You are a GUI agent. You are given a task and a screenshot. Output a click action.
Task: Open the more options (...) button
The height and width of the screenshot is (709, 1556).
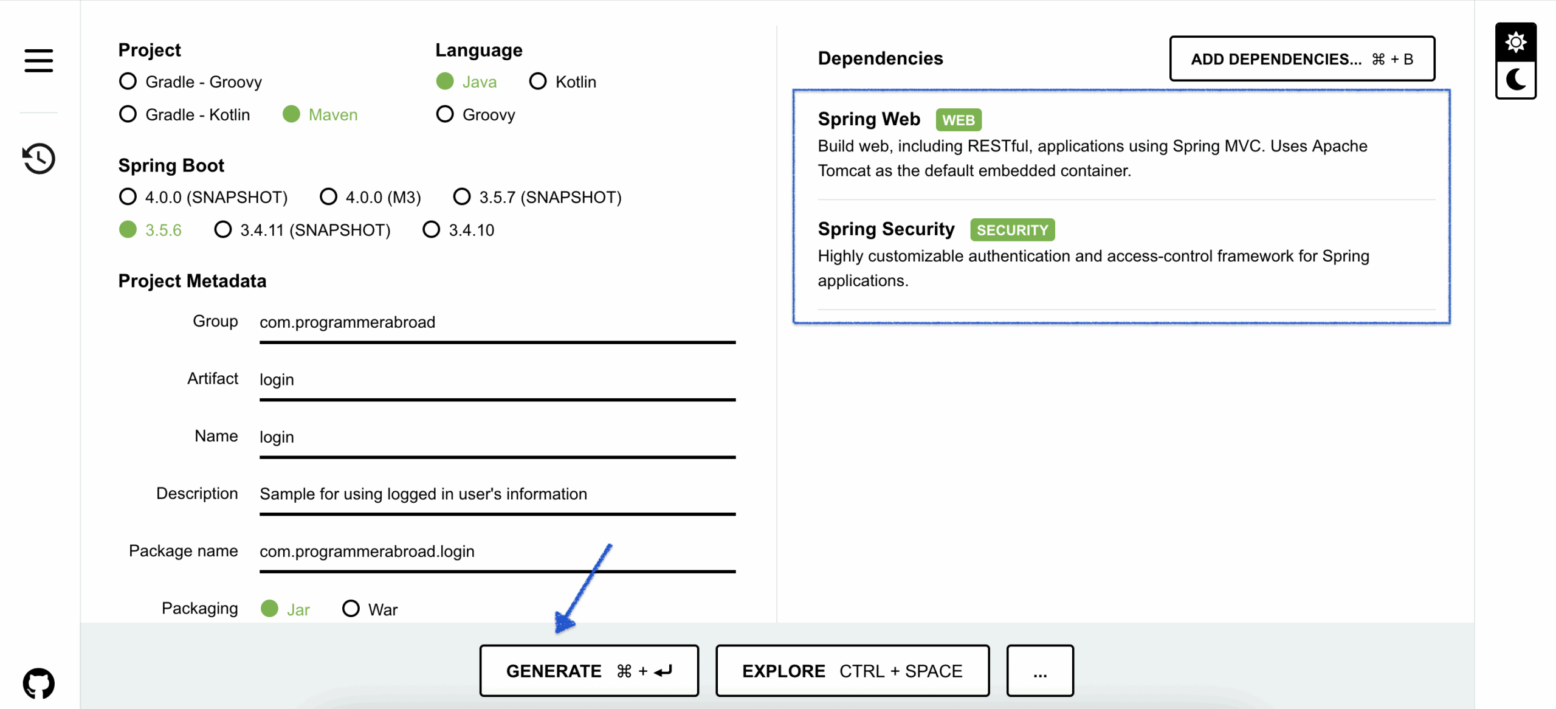point(1040,671)
